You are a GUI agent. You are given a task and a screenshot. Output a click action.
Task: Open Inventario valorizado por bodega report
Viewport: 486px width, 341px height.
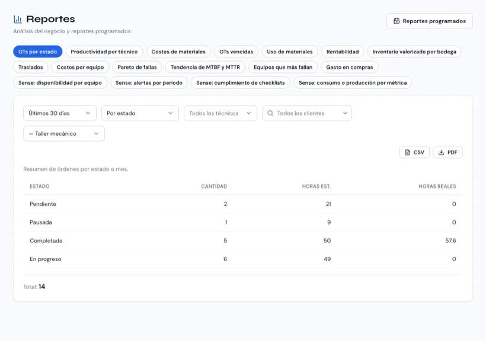pyautogui.click(x=414, y=52)
